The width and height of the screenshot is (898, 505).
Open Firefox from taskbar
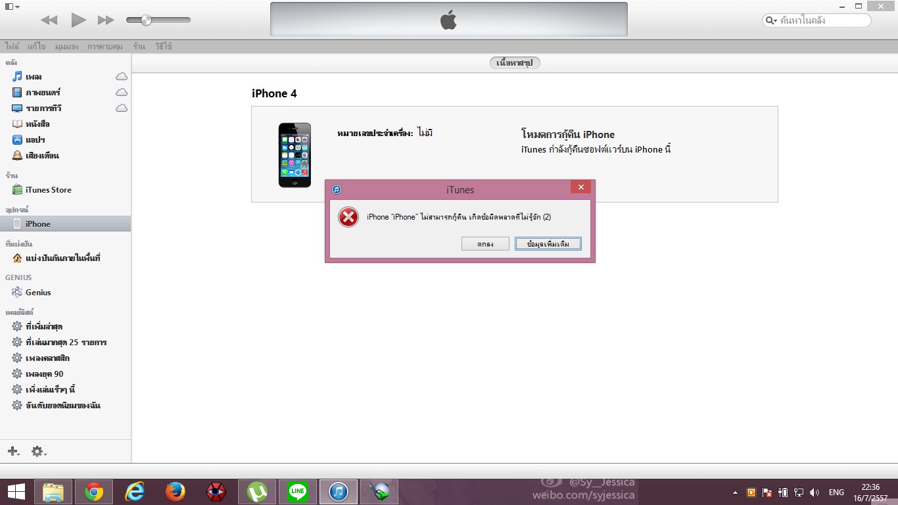tap(176, 492)
